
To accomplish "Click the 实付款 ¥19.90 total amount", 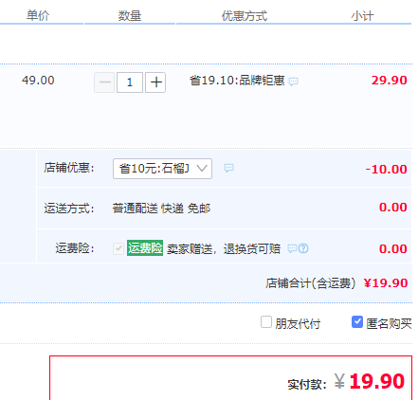I will [346, 382].
